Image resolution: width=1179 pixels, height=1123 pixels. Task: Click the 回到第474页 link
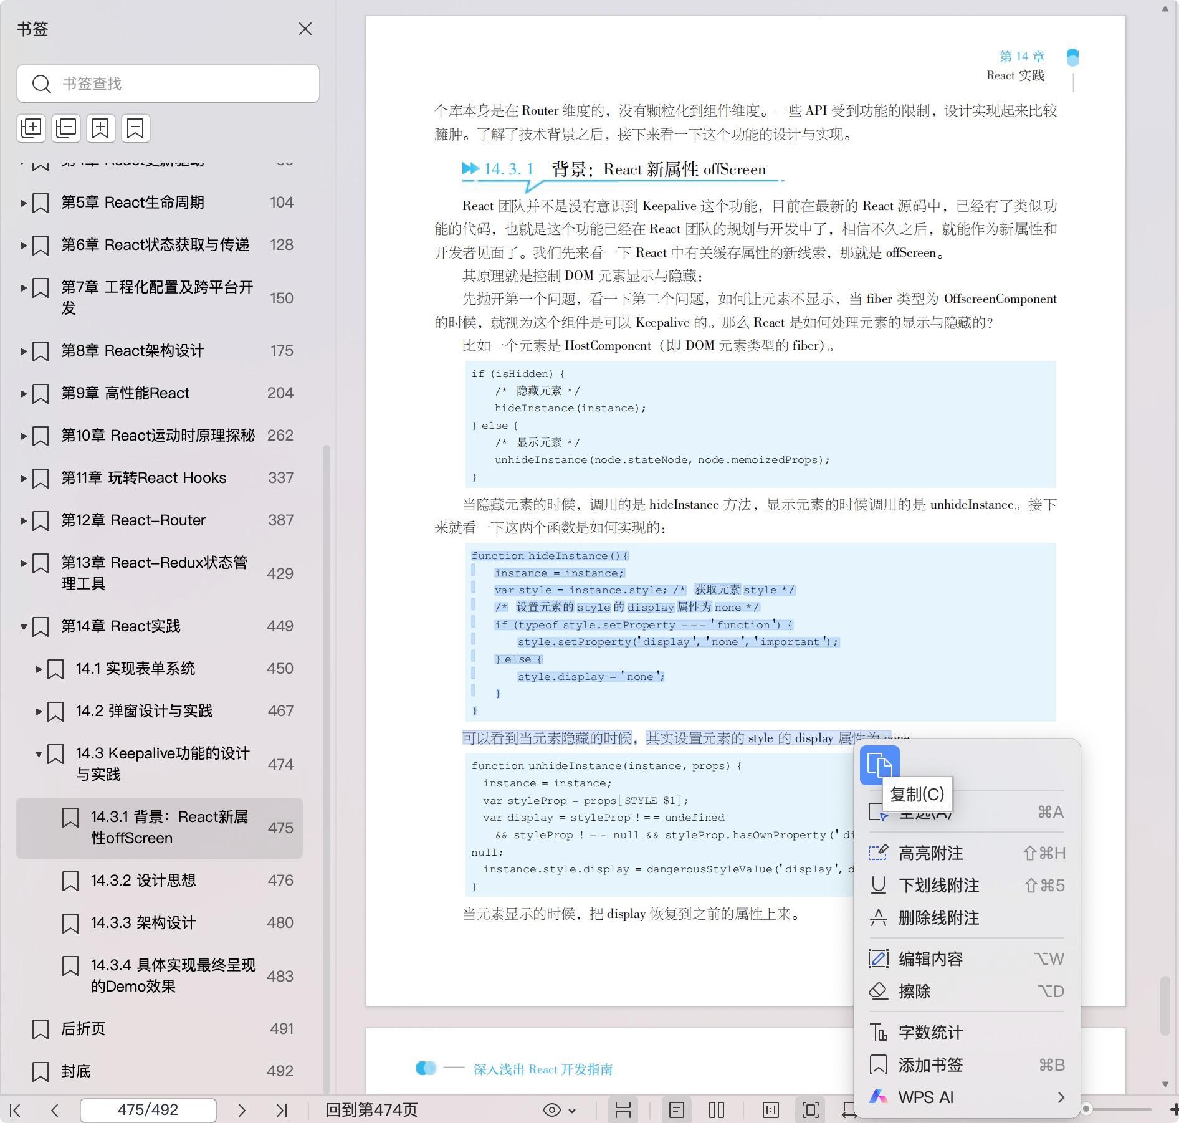coord(371,1110)
